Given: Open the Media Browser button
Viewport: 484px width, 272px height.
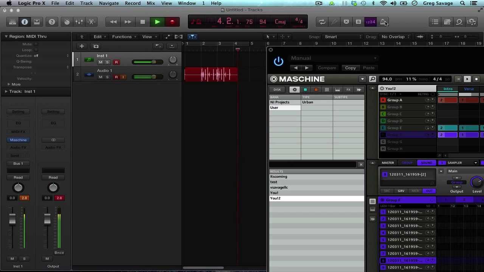Looking at the screenshot, I should 472,22.
